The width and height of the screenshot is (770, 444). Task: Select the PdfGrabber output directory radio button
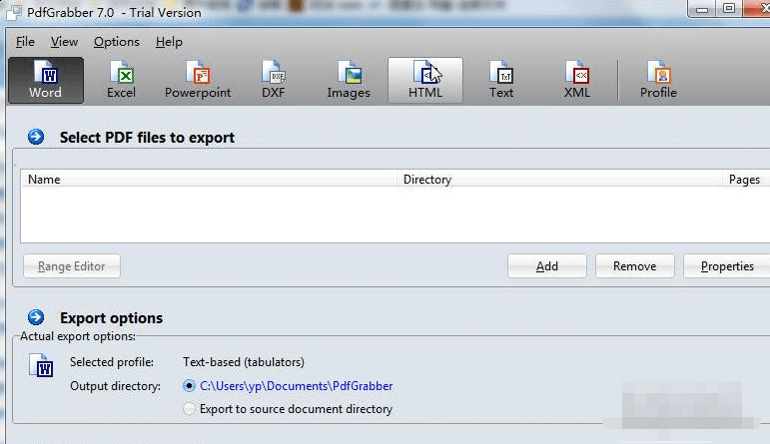pos(189,385)
